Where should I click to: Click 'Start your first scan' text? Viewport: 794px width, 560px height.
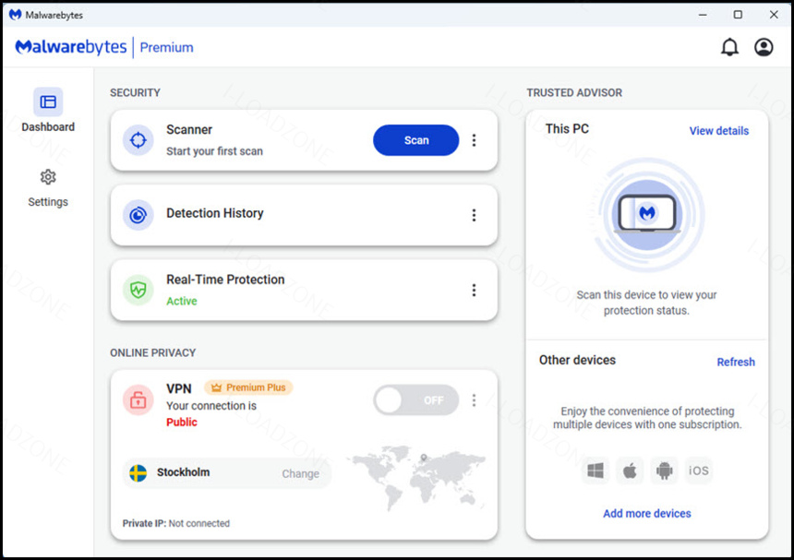[214, 151]
